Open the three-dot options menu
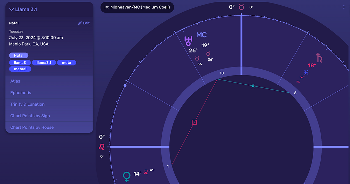The height and width of the screenshot is (184, 350). [x=344, y=7]
